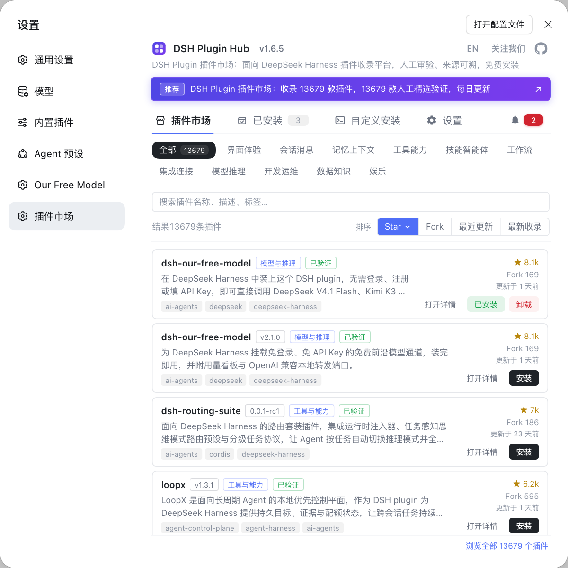Image resolution: width=568 pixels, height=568 pixels.
Task: Click the v2.1.0 version badge
Action: [x=270, y=337]
